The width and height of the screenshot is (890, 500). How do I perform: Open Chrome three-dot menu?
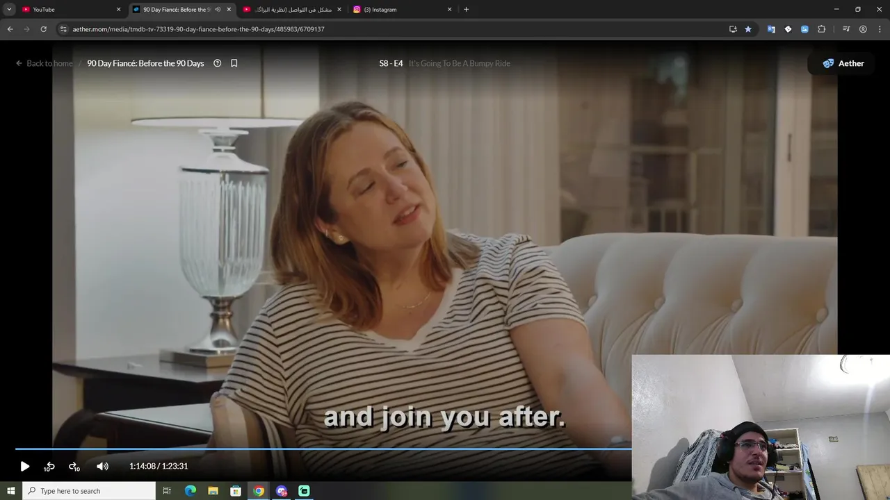(879, 29)
